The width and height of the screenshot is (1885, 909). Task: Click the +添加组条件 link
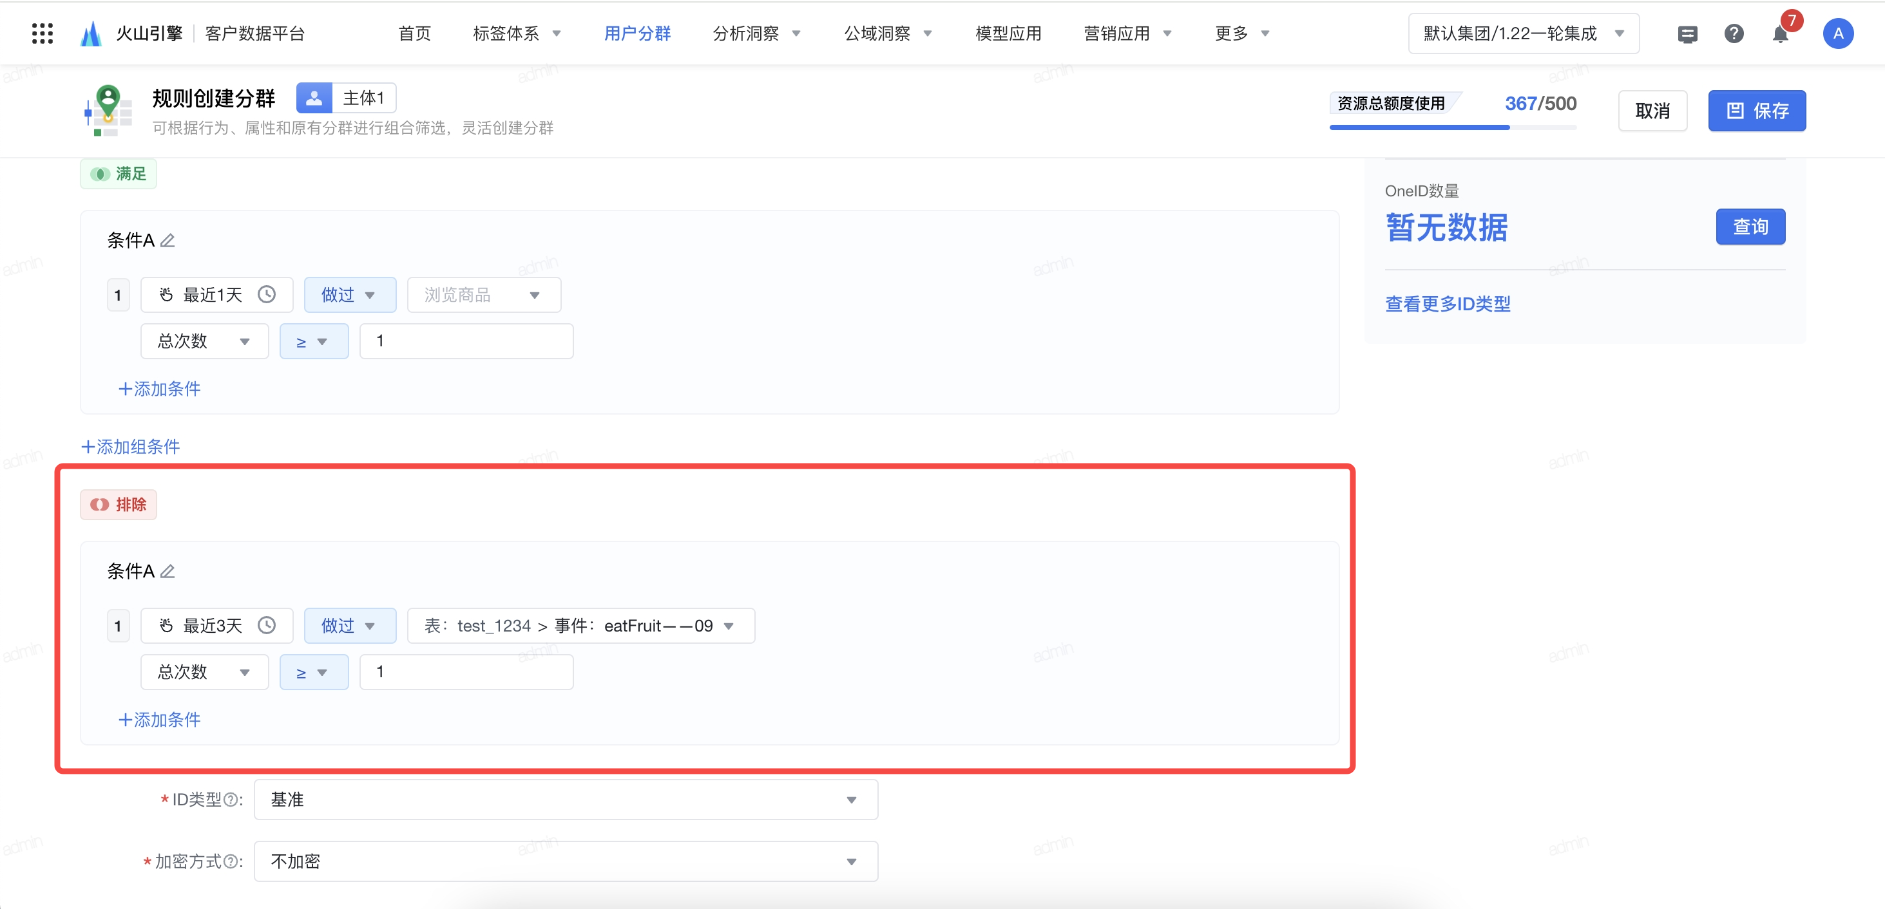pyautogui.click(x=130, y=446)
